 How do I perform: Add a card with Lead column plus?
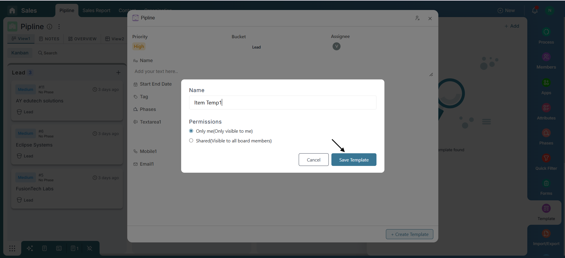click(x=118, y=73)
